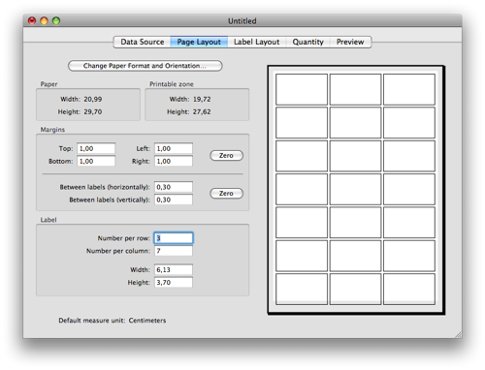The height and width of the screenshot is (370, 485).
Task: Switch to the Data Source tab
Action: (142, 42)
